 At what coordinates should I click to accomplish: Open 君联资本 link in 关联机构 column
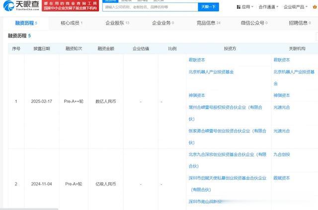pyautogui.click(x=282, y=60)
